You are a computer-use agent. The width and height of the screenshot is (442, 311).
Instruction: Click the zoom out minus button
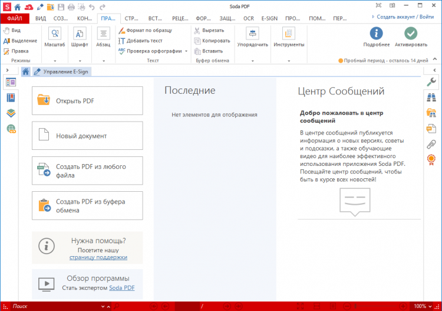pos(347,306)
